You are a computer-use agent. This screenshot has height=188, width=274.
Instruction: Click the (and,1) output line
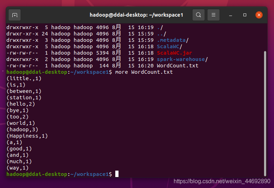tap(17, 155)
